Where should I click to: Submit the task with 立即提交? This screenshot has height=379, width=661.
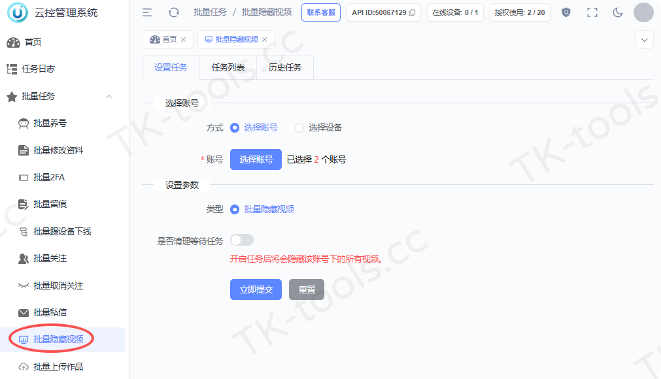[256, 289]
